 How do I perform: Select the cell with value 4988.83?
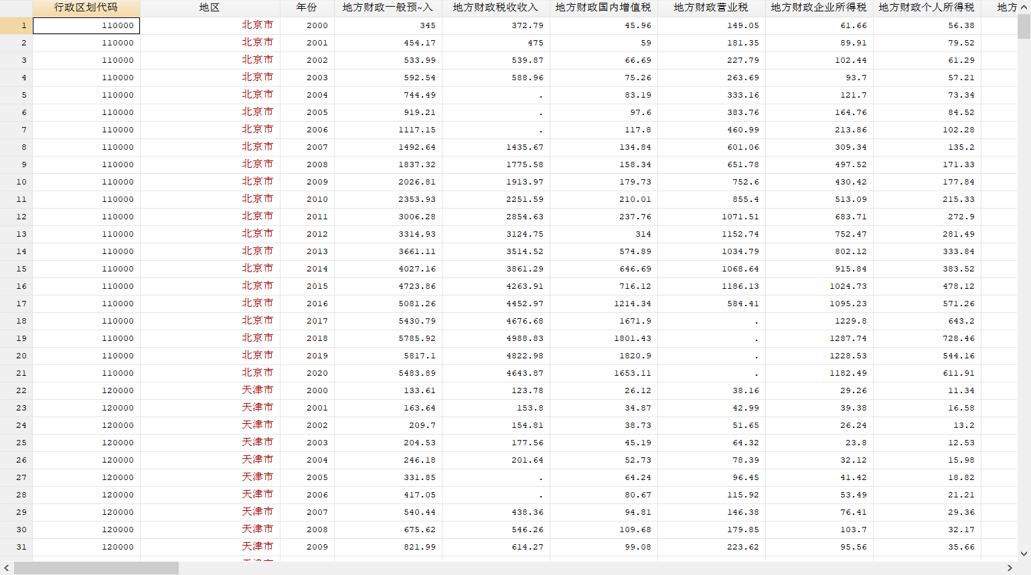tap(496, 338)
